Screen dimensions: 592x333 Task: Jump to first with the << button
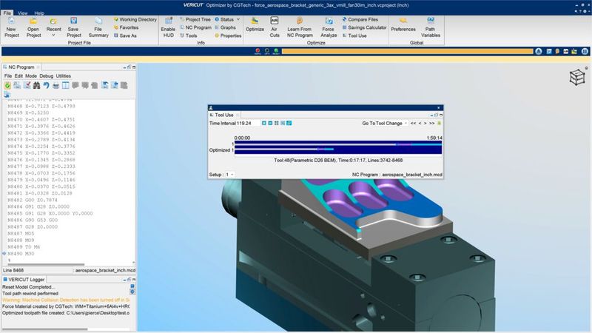(x=413, y=123)
